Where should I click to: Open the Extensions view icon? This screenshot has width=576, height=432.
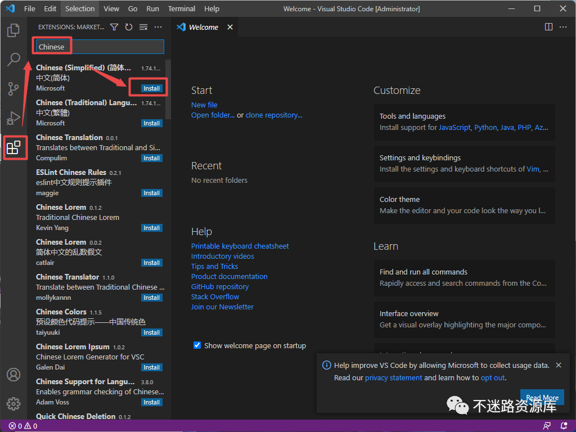click(13, 148)
